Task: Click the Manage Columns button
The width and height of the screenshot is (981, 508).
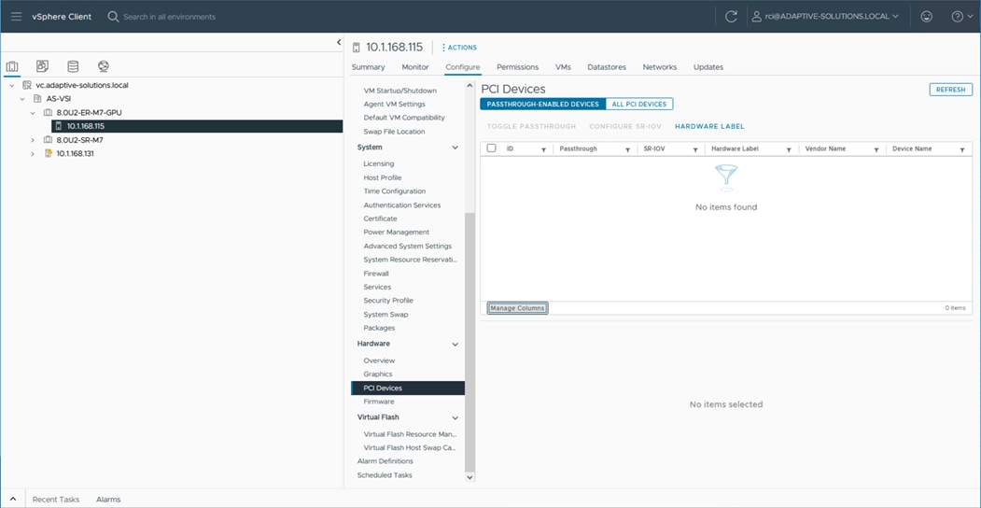Action: pos(517,308)
